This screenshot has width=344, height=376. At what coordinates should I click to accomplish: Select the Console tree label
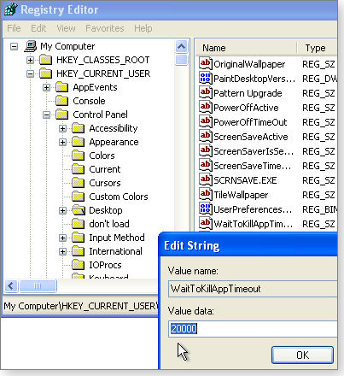pos(89,101)
